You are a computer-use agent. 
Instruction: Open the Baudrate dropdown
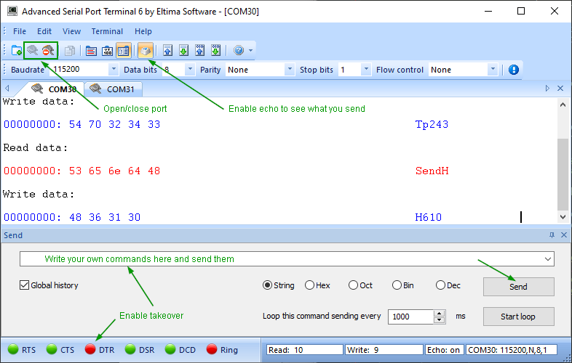pyautogui.click(x=114, y=69)
